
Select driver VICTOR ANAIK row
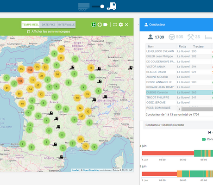[179, 67]
